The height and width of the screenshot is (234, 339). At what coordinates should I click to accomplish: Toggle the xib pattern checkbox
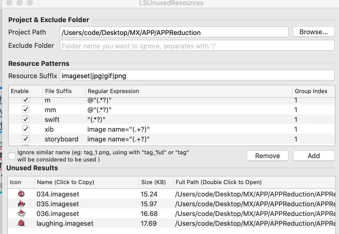tap(26, 129)
